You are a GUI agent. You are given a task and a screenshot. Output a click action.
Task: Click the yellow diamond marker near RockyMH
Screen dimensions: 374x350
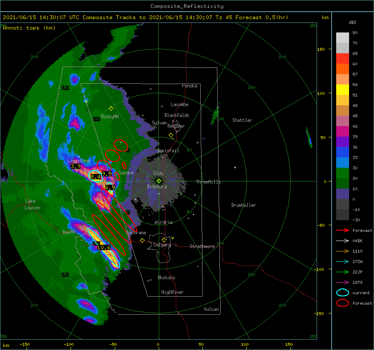coord(111,109)
